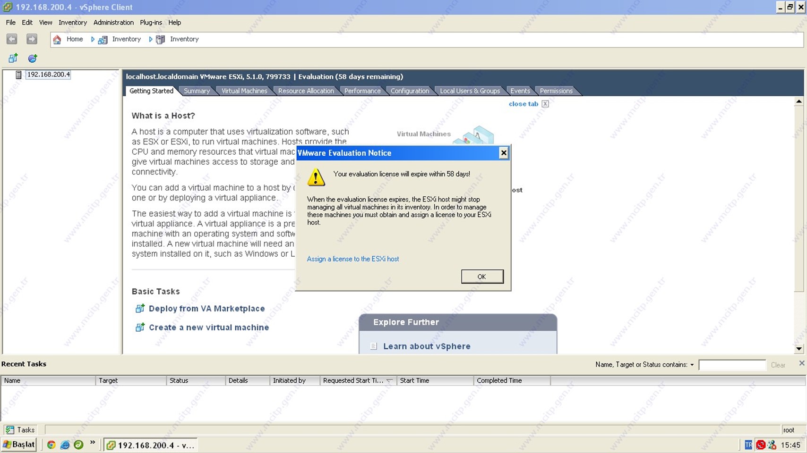Open the Permissions tab

[556, 91]
